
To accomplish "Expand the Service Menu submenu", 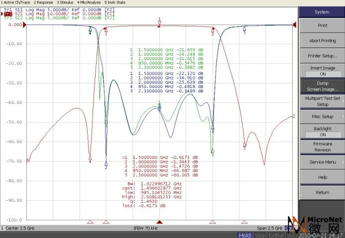I will coord(322,162).
